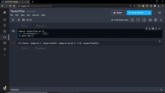Move the cell up with the arrow
The width and height of the screenshot is (165, 93).
coord(146,29)
